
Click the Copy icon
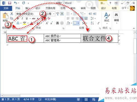12,18
